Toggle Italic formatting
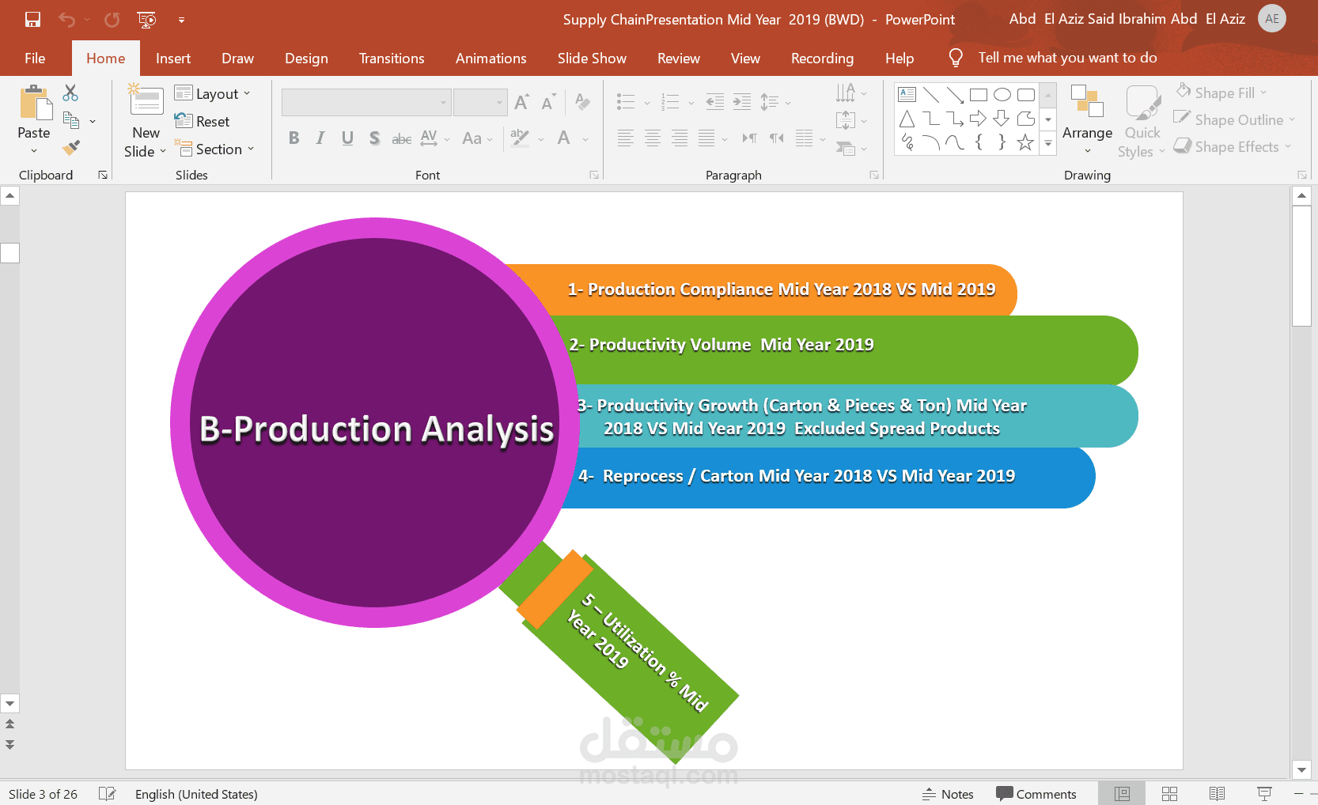Screen dimensions: 1318x805 [320, 138]
